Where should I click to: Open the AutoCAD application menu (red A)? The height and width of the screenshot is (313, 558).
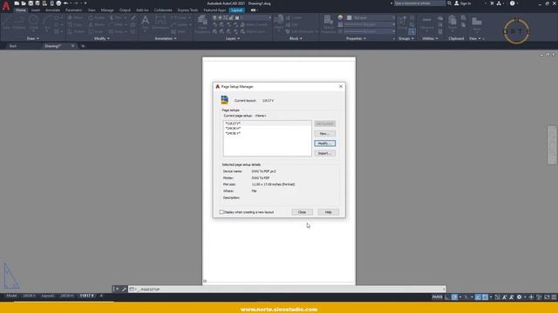tap(6, 6)
